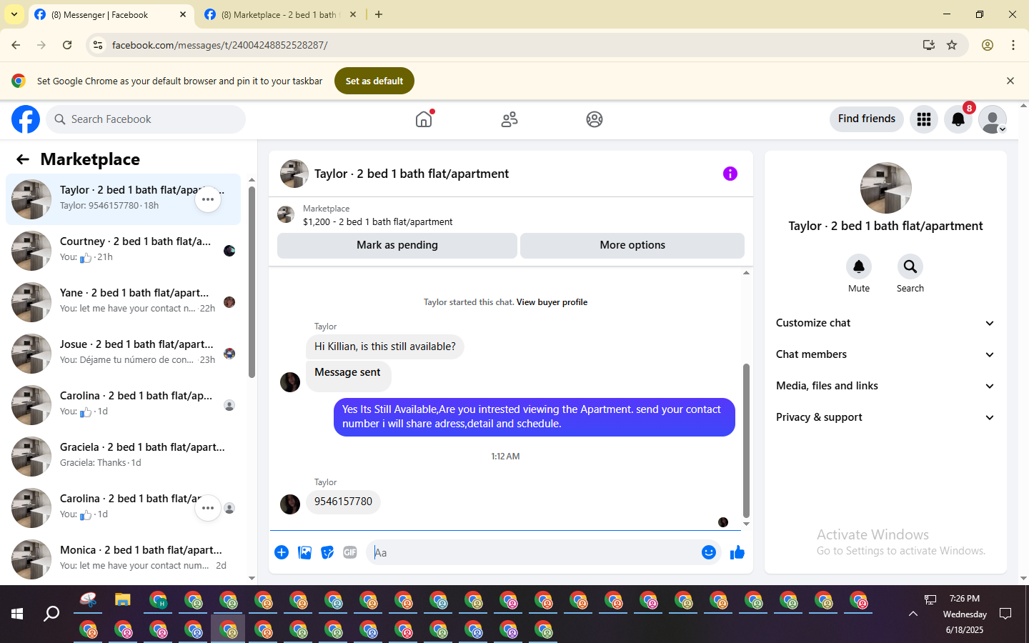Open Chrome's three-dot menu
The image size is (1029, 643).
(x=1013, y=45)
